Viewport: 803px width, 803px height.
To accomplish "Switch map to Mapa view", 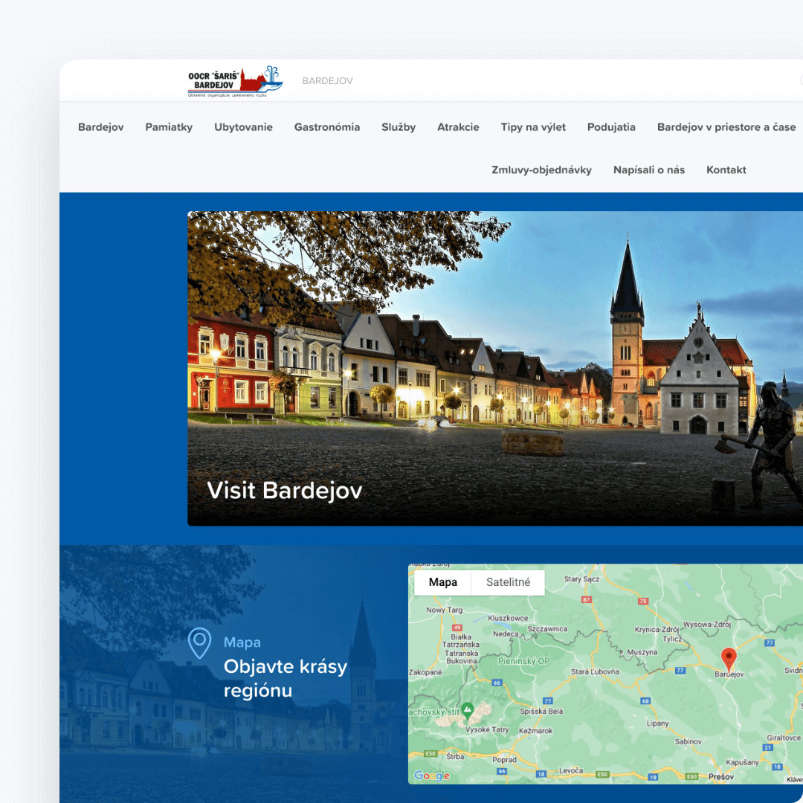I will point(443,582).
